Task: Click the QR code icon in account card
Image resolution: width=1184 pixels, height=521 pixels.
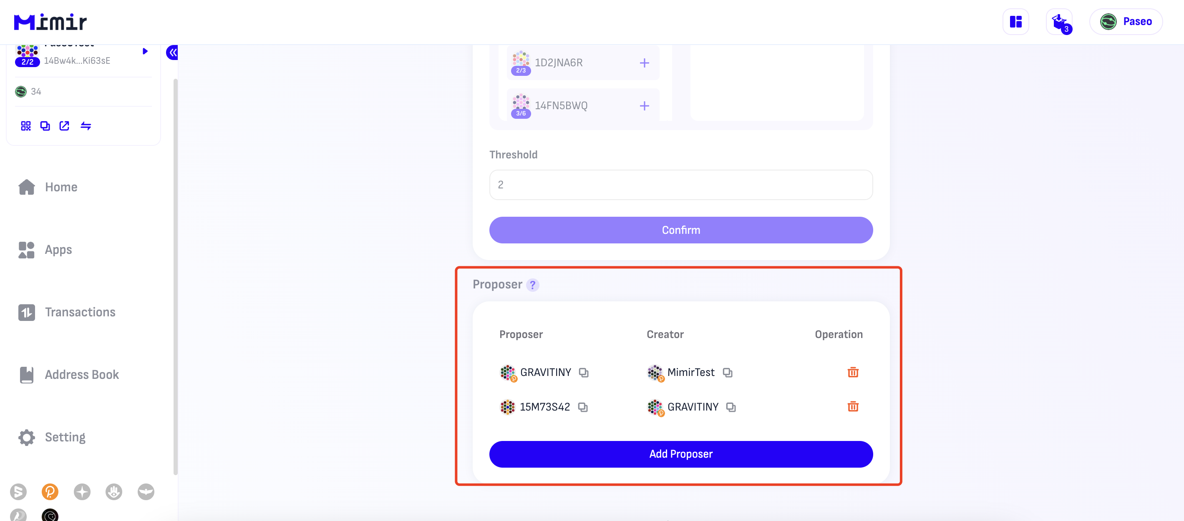Action: point(26,126)
